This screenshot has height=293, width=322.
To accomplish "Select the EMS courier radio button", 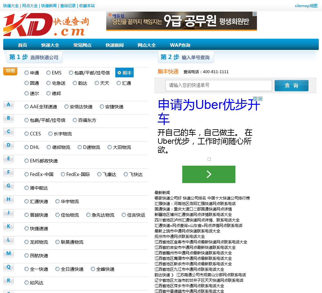I will point(49,73).
